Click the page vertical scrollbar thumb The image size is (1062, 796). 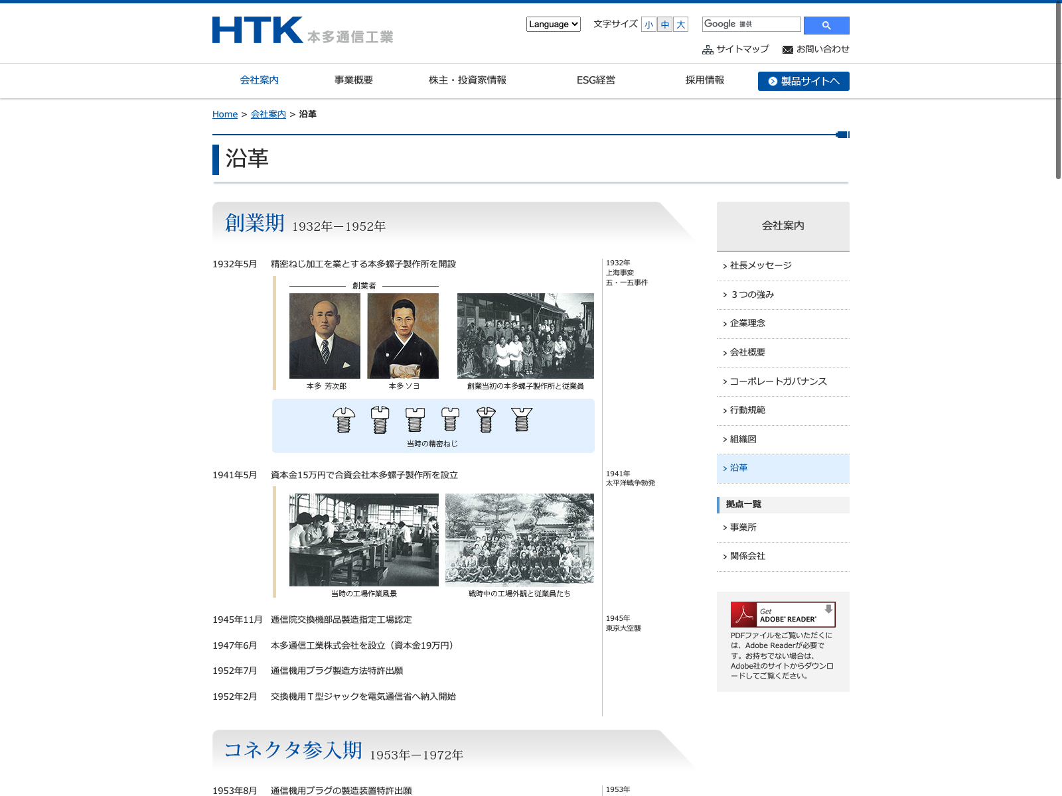[x=1058, y=91]
